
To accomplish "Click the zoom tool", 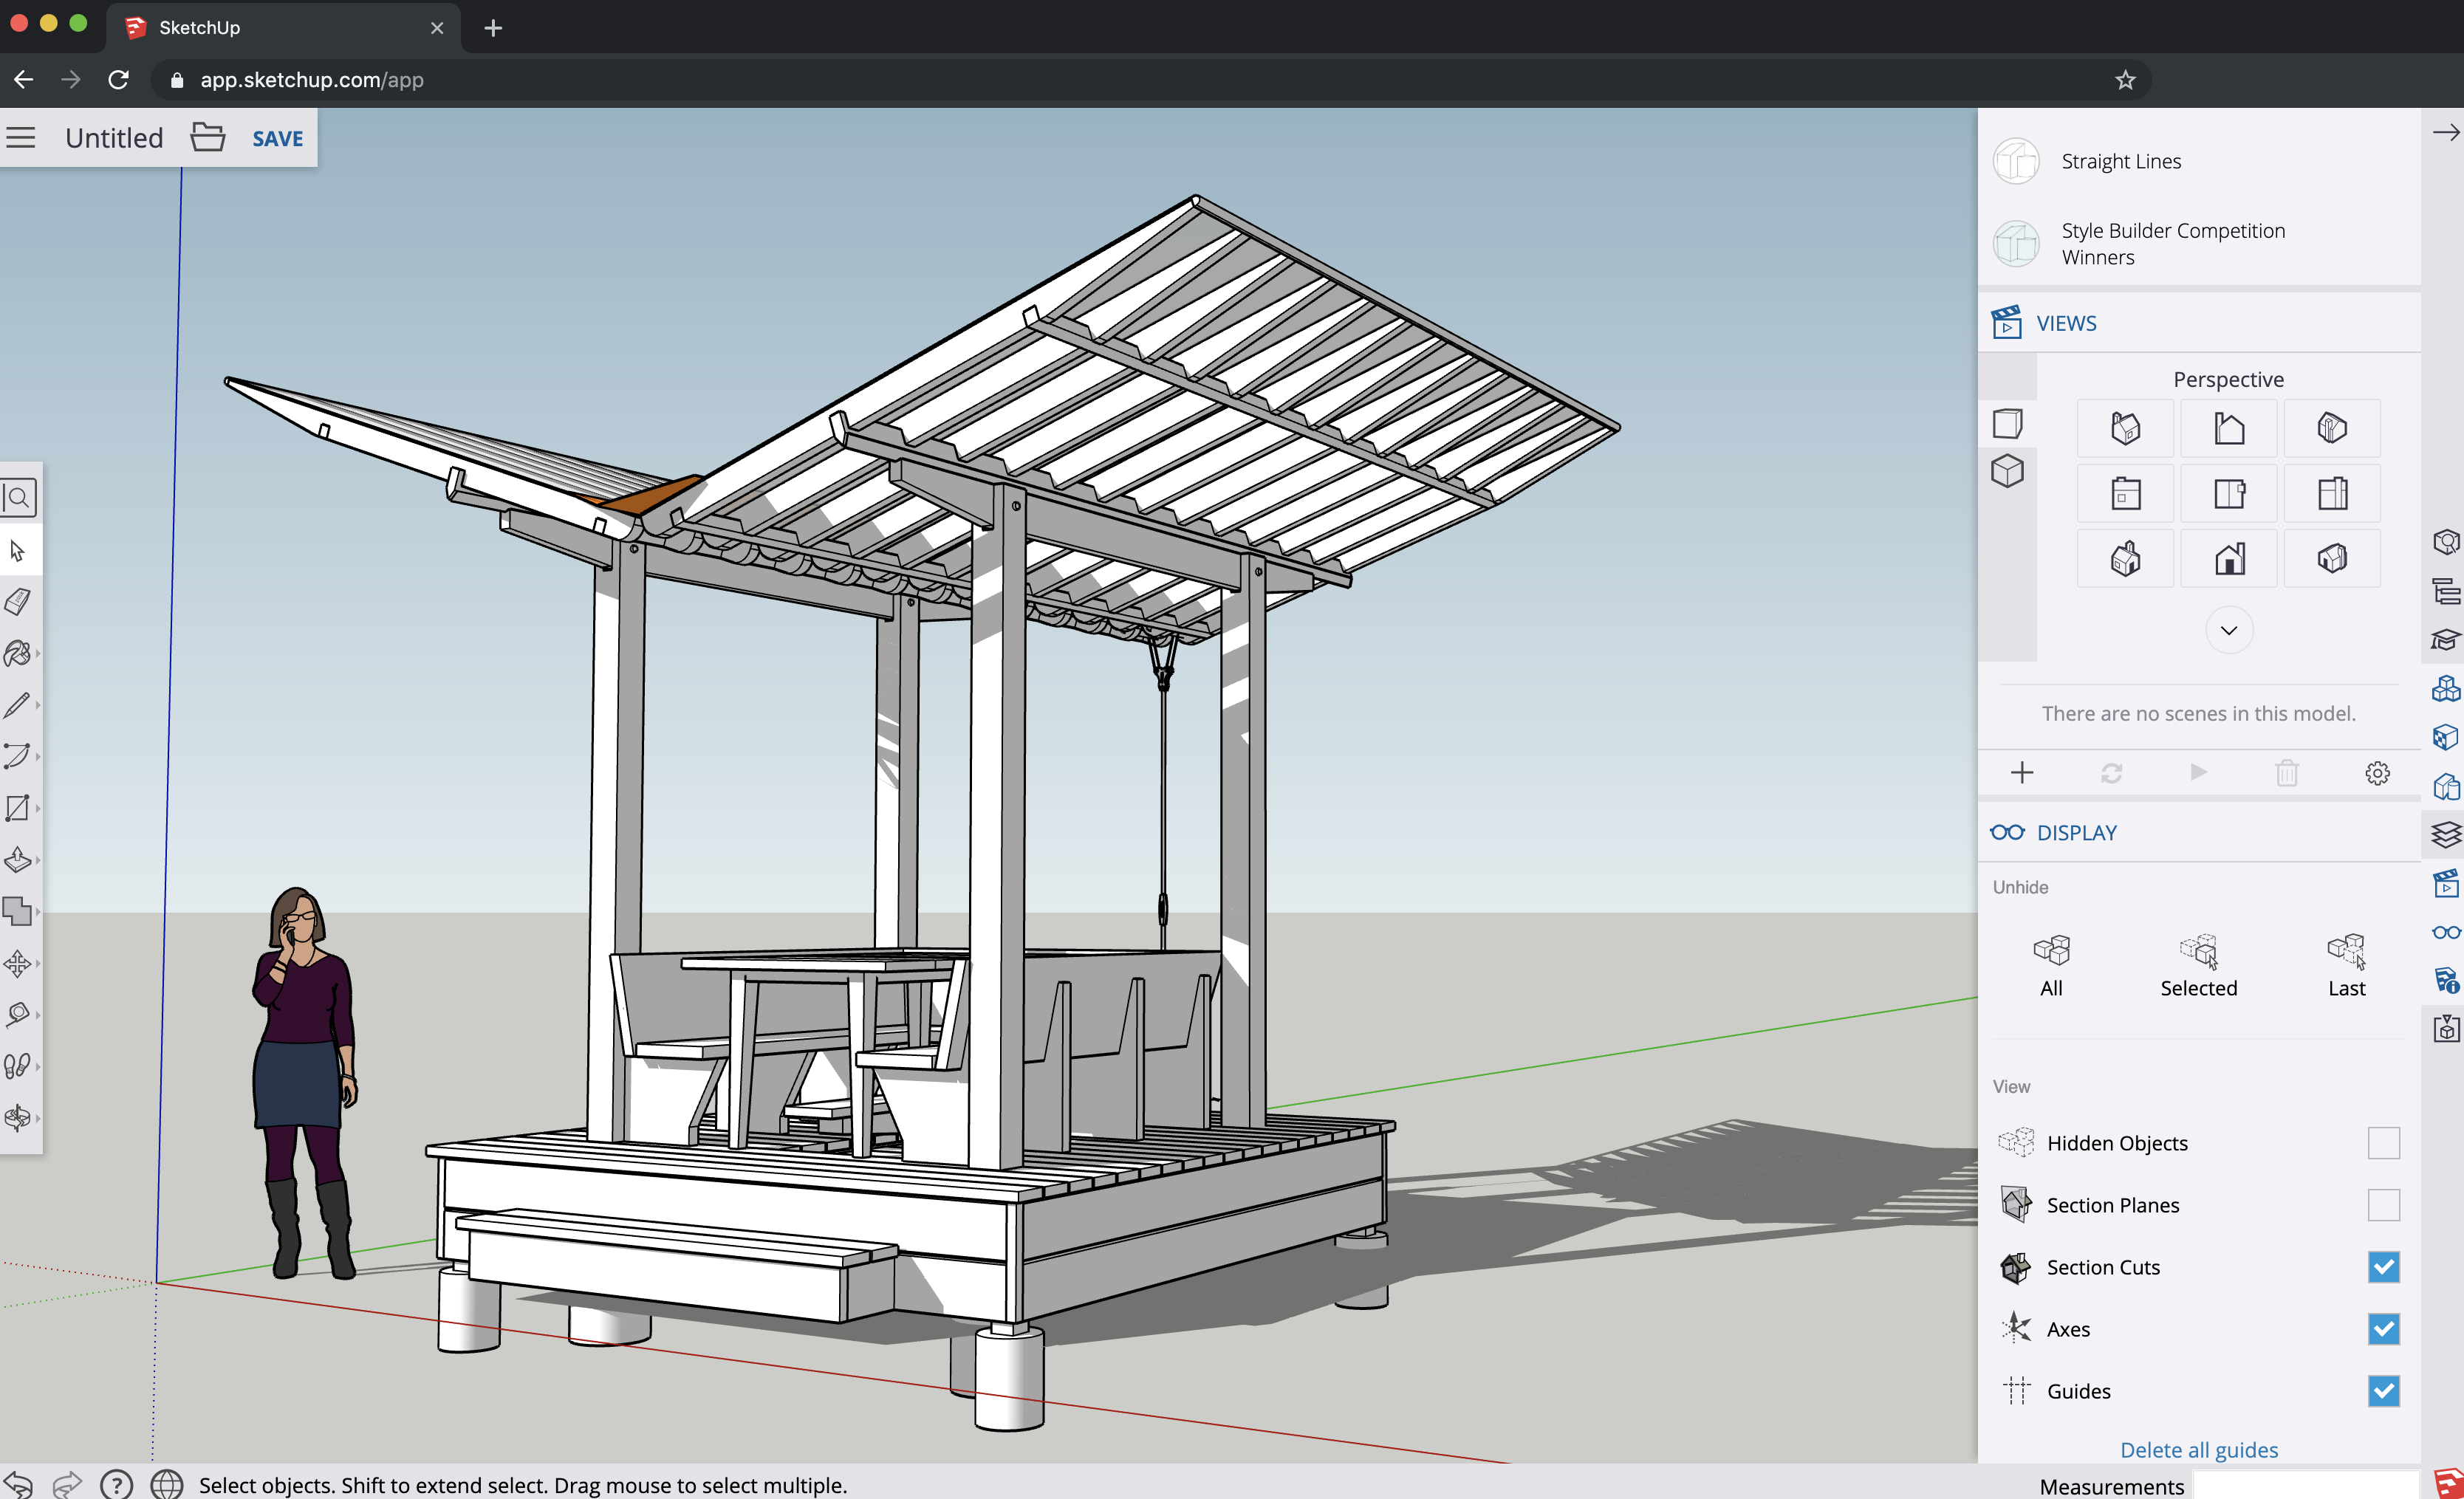I will pyautogui.click(x=19, y=498).
